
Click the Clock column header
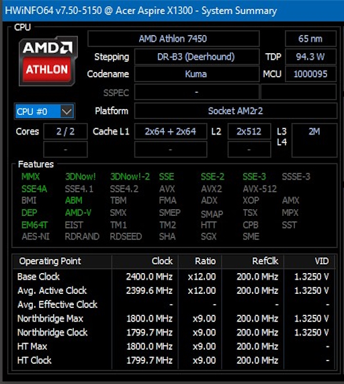145,262
